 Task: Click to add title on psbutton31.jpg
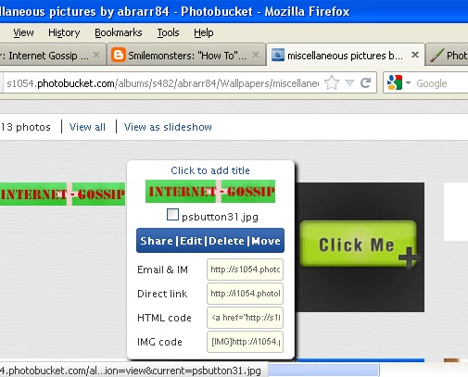(x=210, y=170)
